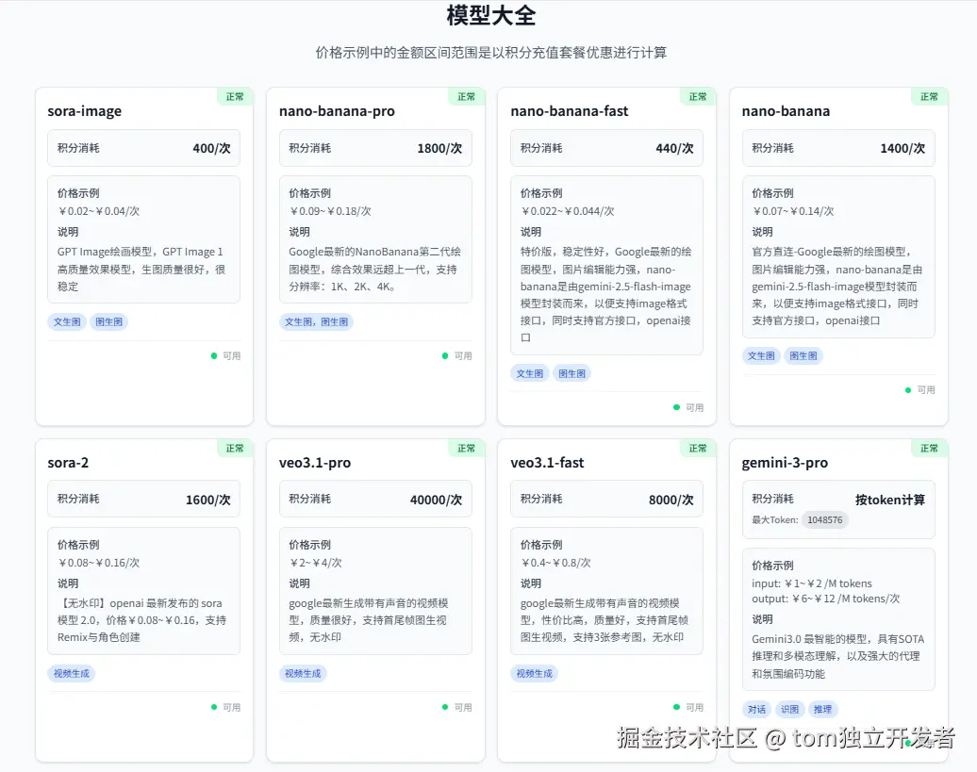Open the gemini-3-pro model title

[x=785, y=463]
